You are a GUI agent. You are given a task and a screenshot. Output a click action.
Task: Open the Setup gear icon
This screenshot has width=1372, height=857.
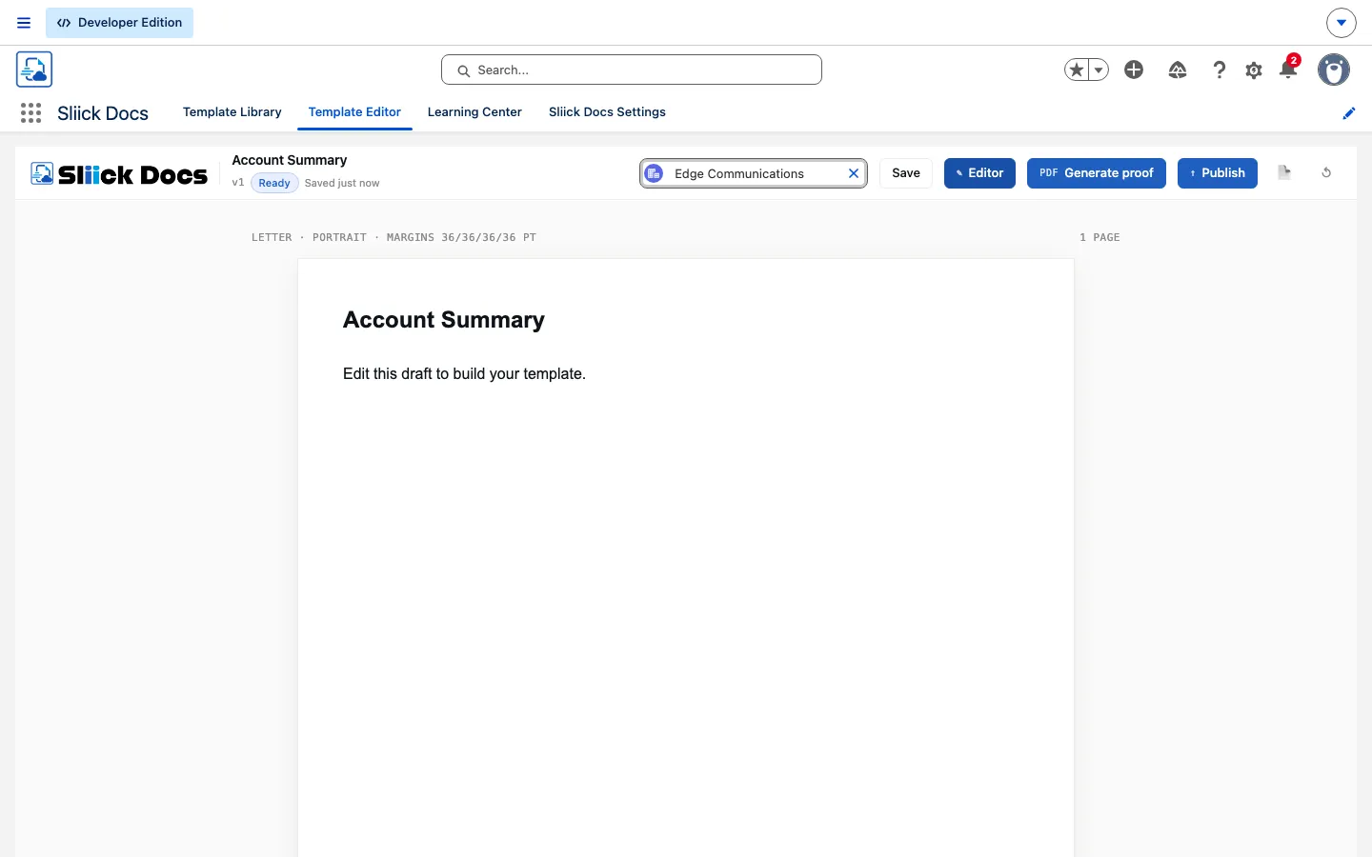pos(1254,70)
